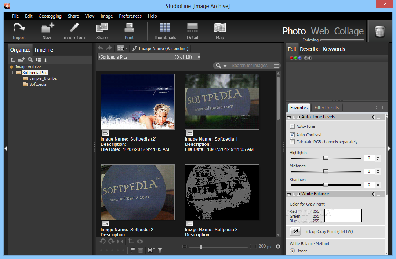Screen dimensions: 396x259
Task: Open the trash bin icon
Action: pyautogui.click(x=379, y=32)
